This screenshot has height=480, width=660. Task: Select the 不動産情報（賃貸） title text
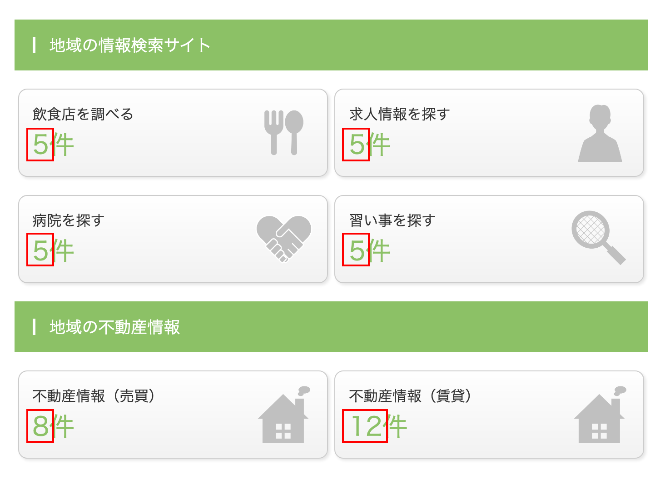pos(410,396)
